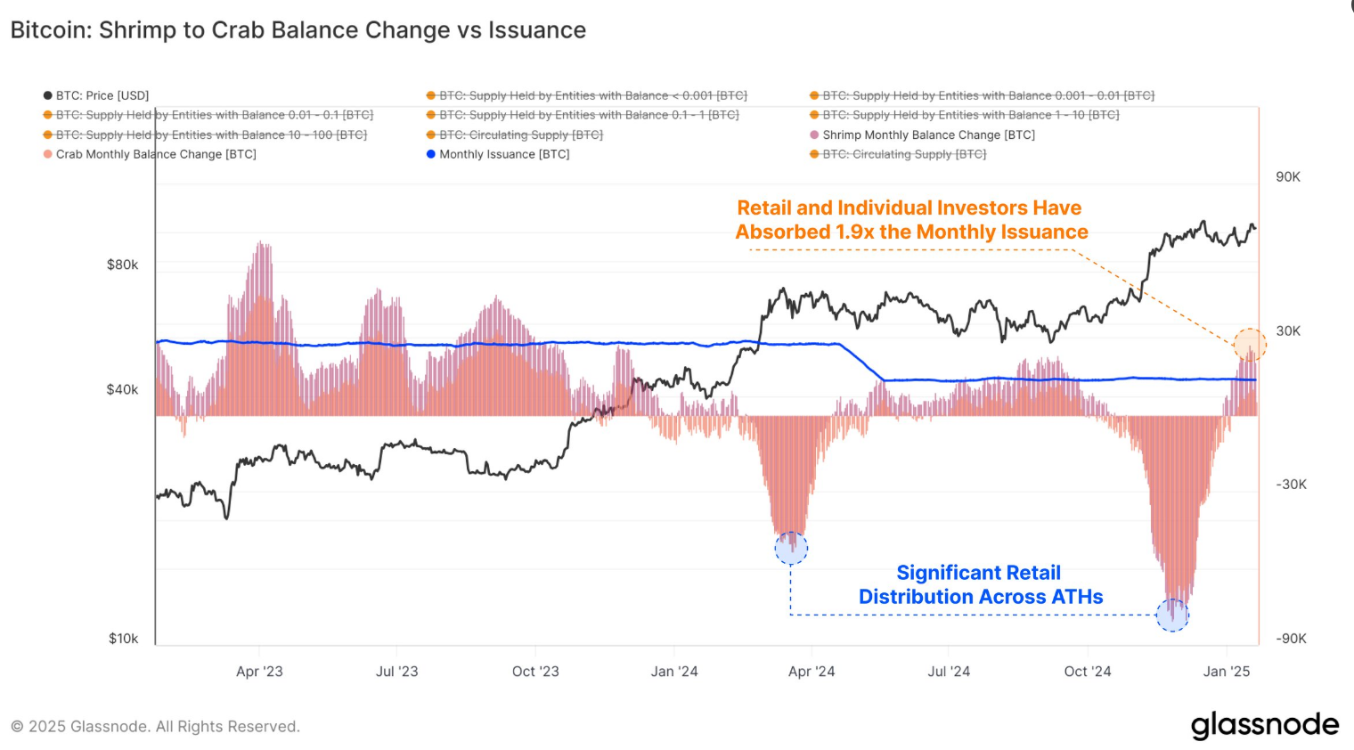Toggle the BTC: Price [USD] legend series
This screenshot has height=750, width=1354.
coord(96,95)
